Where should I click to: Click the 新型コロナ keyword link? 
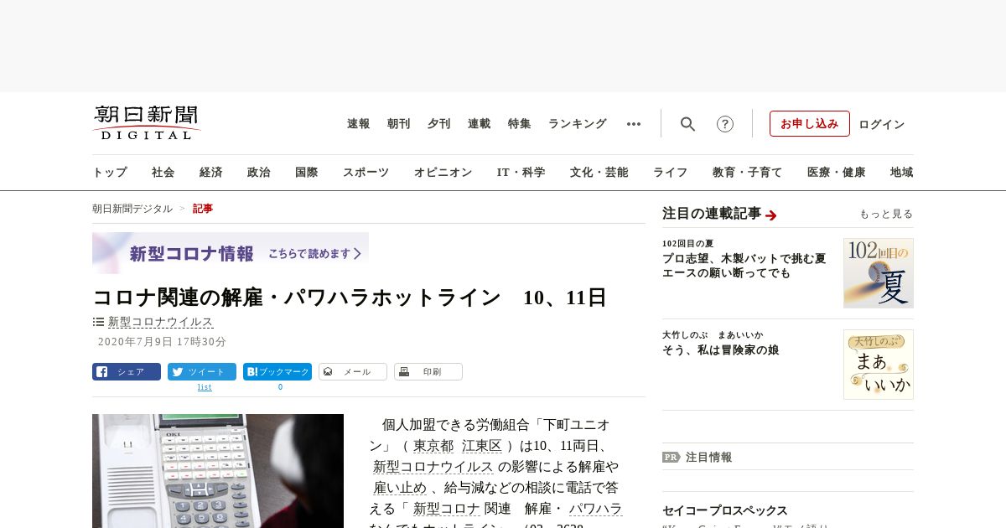tap(447, 509)
